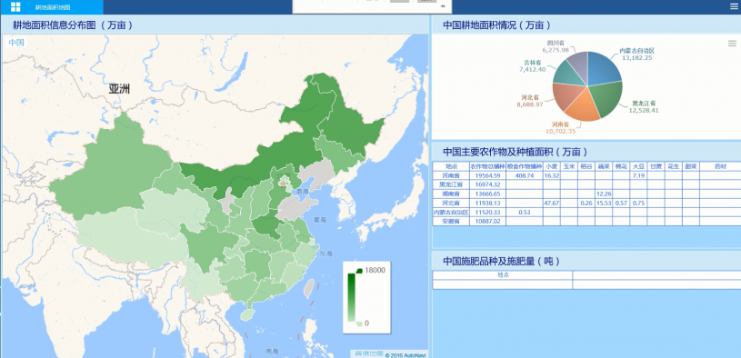Click the 11520.33 cell
Viewport: 741px width, 358px height.
pyautogui.click(x=487, y=212)
